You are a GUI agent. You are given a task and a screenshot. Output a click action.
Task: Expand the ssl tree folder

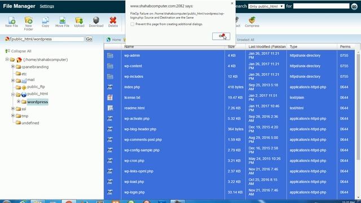pyautogui.click(x=13, y=108)
